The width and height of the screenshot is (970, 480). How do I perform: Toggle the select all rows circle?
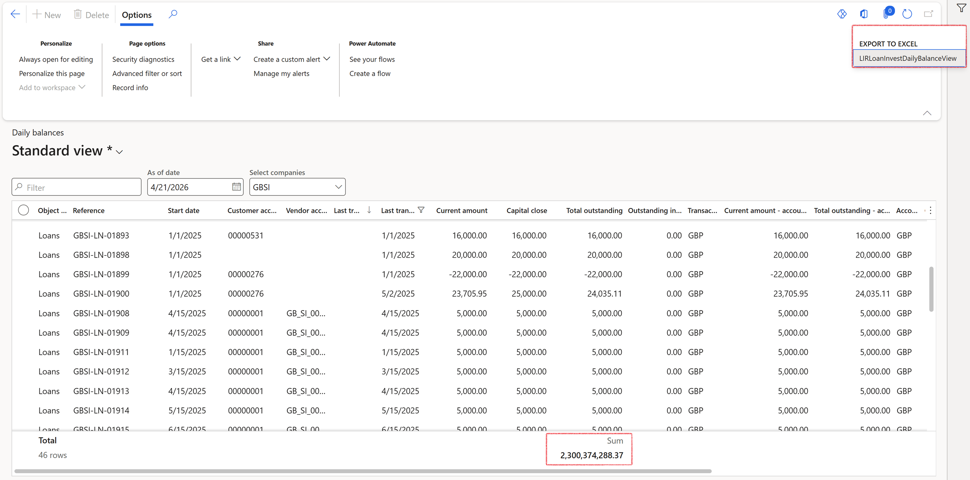click(x=23, y=210)
